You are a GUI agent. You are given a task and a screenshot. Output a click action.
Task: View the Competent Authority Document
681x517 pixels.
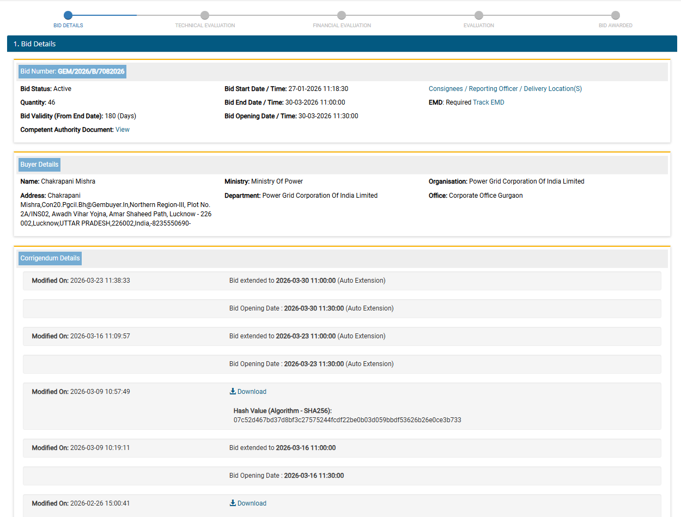(123, 130)
